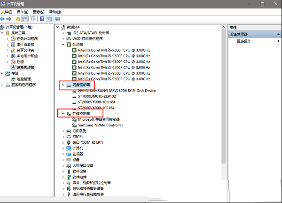Image resolution: width=282 pixels, height=203 pixels.
Task: Click the 任务计划程序 clock icon
Action: (13, 39)
